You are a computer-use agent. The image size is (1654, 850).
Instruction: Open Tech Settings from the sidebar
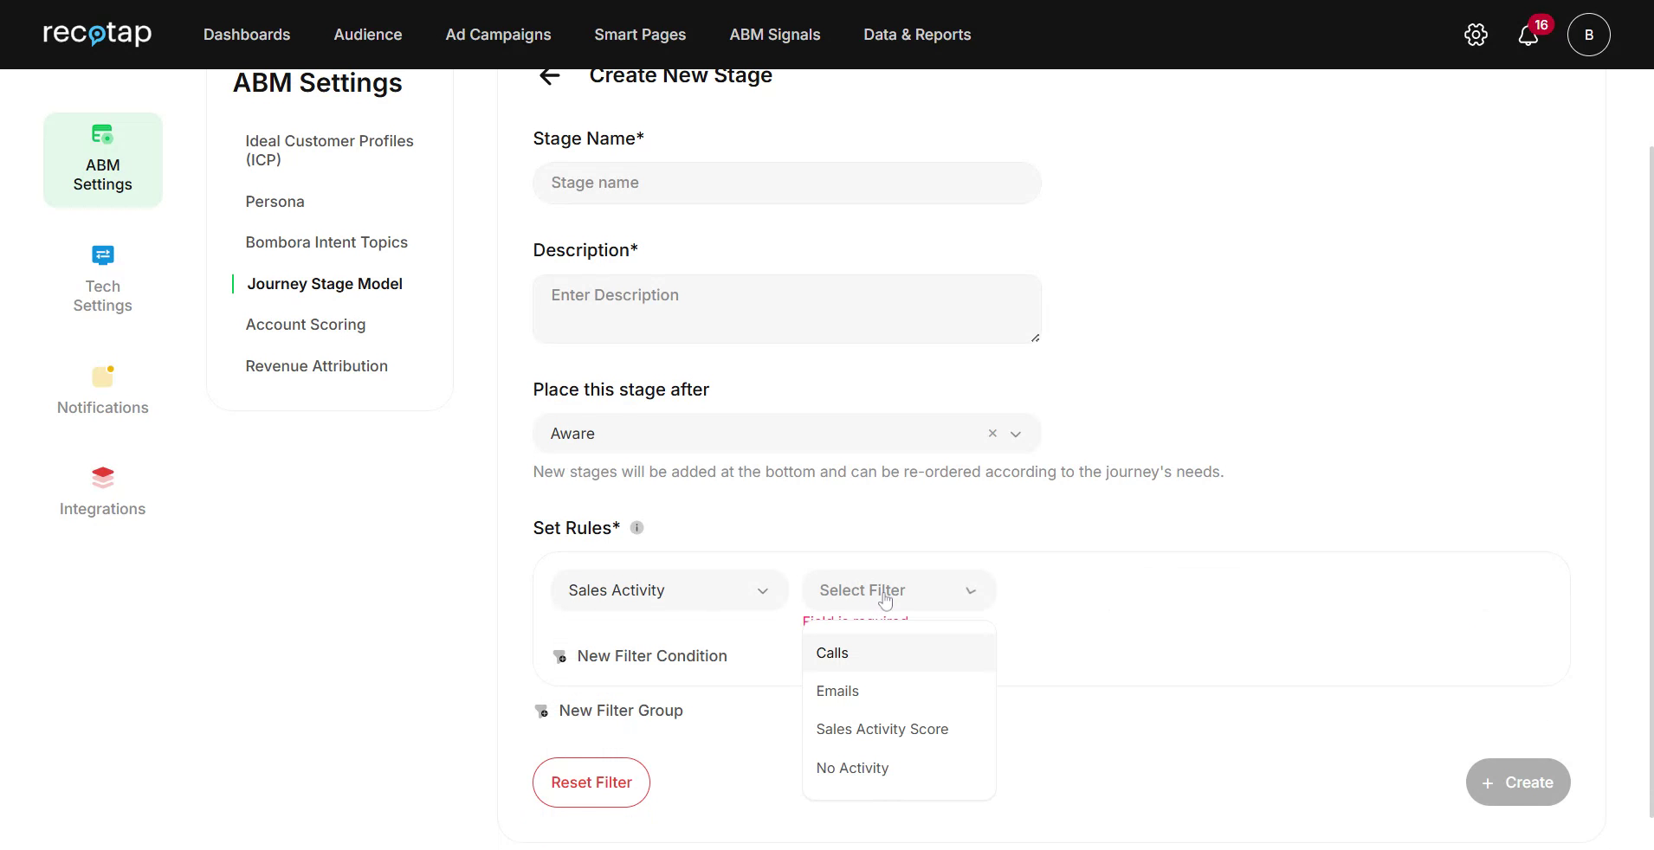tap(102, 279)
